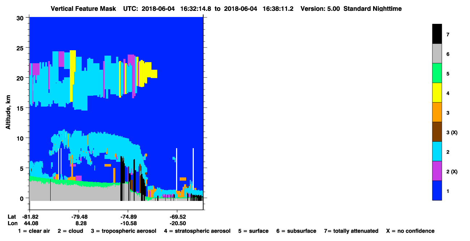Pick the cyan cloud colorbar swatch
The width and height of the screenshot is (470, 241).
[437, 151]
